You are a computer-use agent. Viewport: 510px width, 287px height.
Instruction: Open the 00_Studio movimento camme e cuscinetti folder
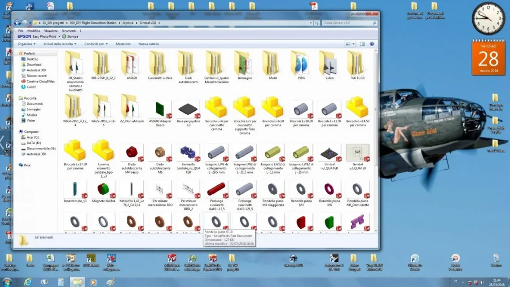click(x=75, y=71)
